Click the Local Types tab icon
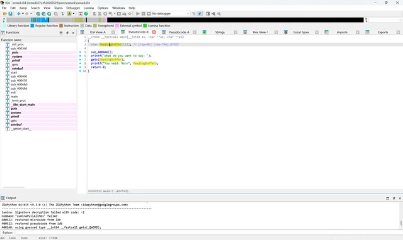Image resolution: width=403 pixels, height=240 pixels. click(285, 32)
